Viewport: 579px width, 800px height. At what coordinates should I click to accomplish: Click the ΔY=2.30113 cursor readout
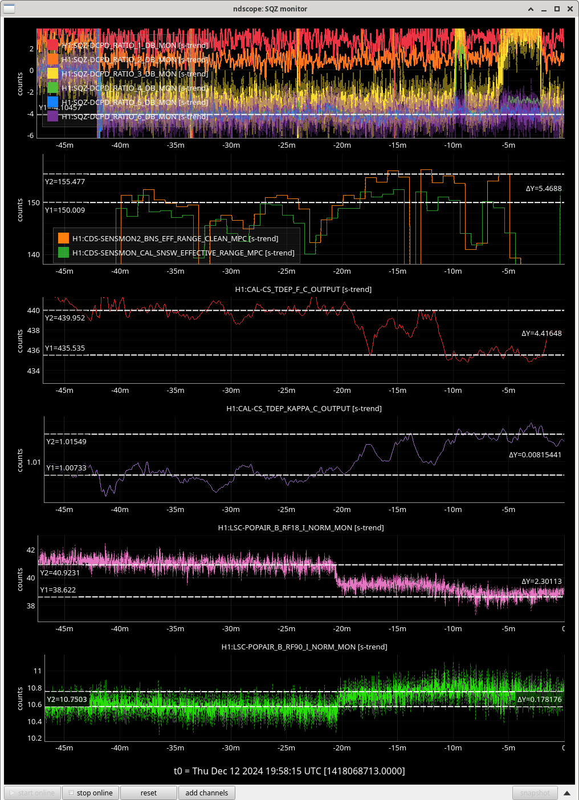541,582
